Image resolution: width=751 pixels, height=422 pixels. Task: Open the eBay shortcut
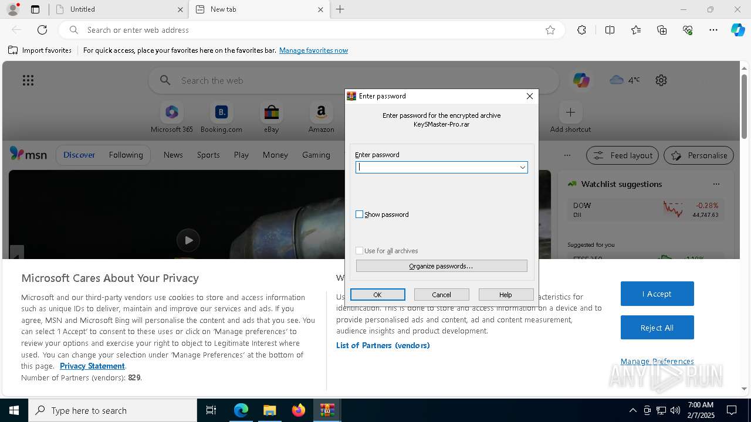click(x=271, y=118)
